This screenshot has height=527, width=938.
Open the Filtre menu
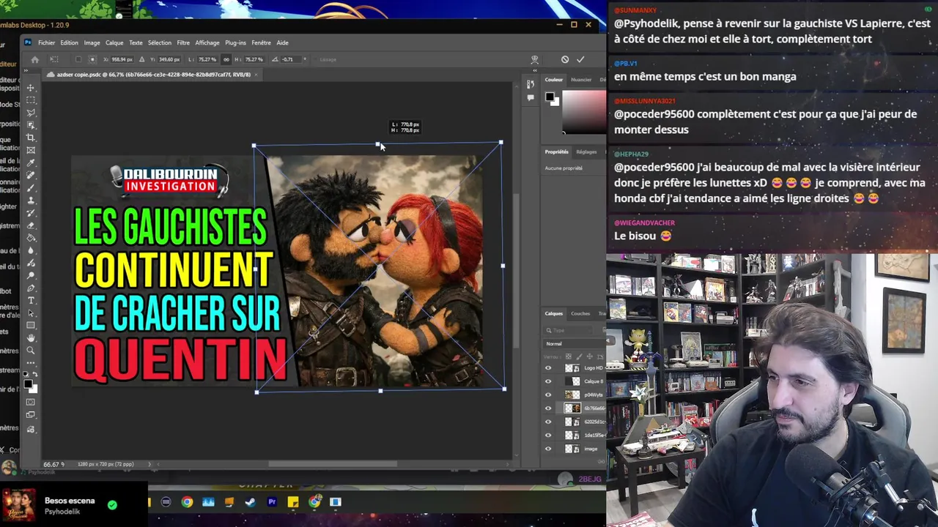[x=183, y=42]
